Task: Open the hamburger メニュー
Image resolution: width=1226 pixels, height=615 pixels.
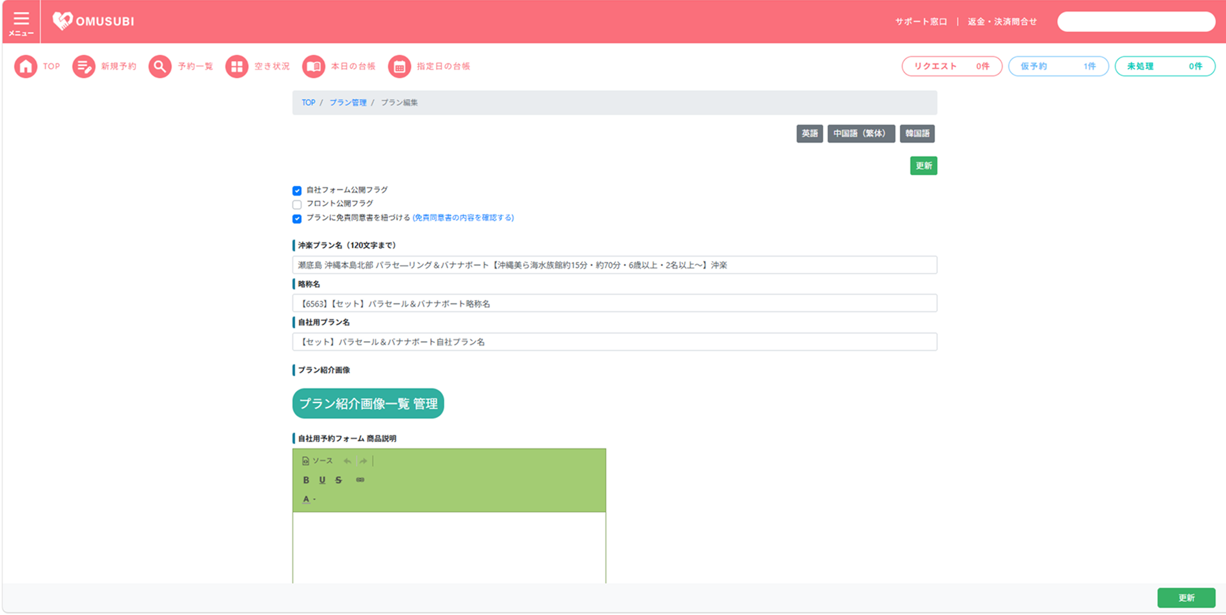Action: (x=21, y=22)
